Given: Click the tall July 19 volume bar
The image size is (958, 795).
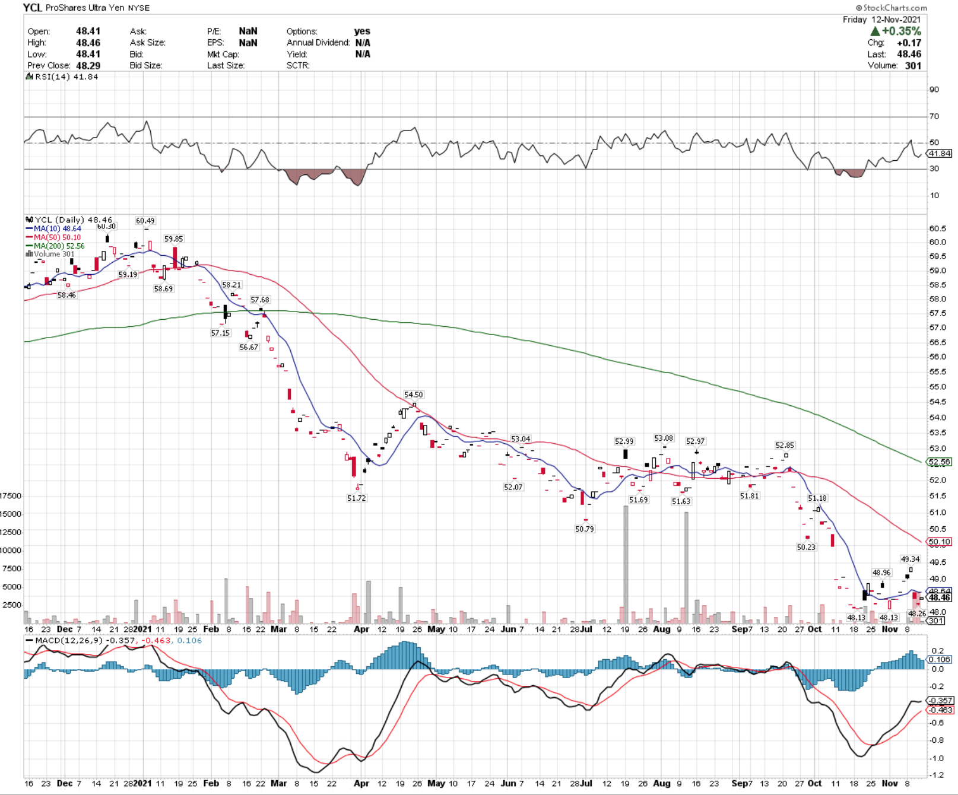Looking at the screenshot, I should pos(626,564).
